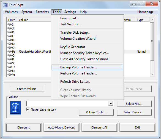
Task: Click the drive icon for U:
Action: (10, 71)
